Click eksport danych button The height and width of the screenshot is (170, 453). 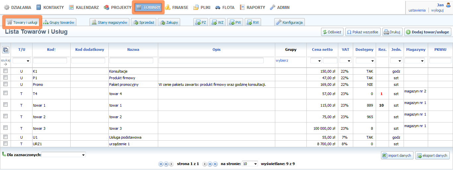pos(432,155)
